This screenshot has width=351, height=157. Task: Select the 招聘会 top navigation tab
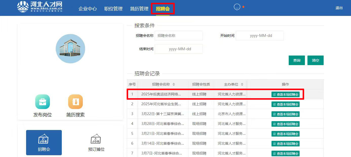pos(163,9)
